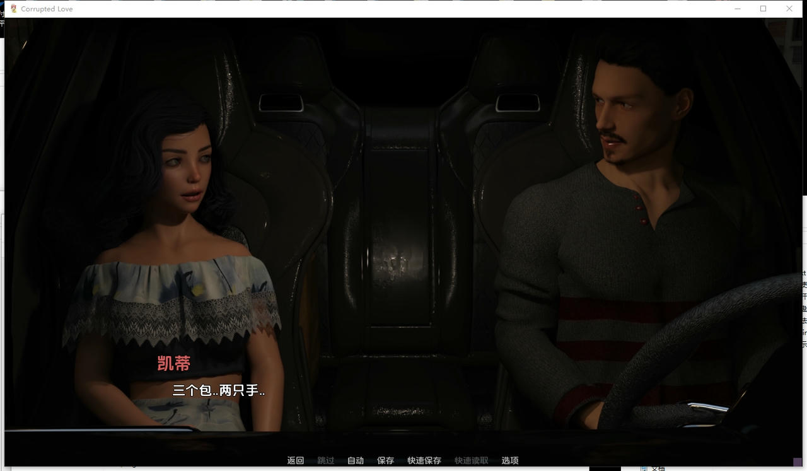Select 保存 to save the game
807x471 pixels.
point(385,460)
